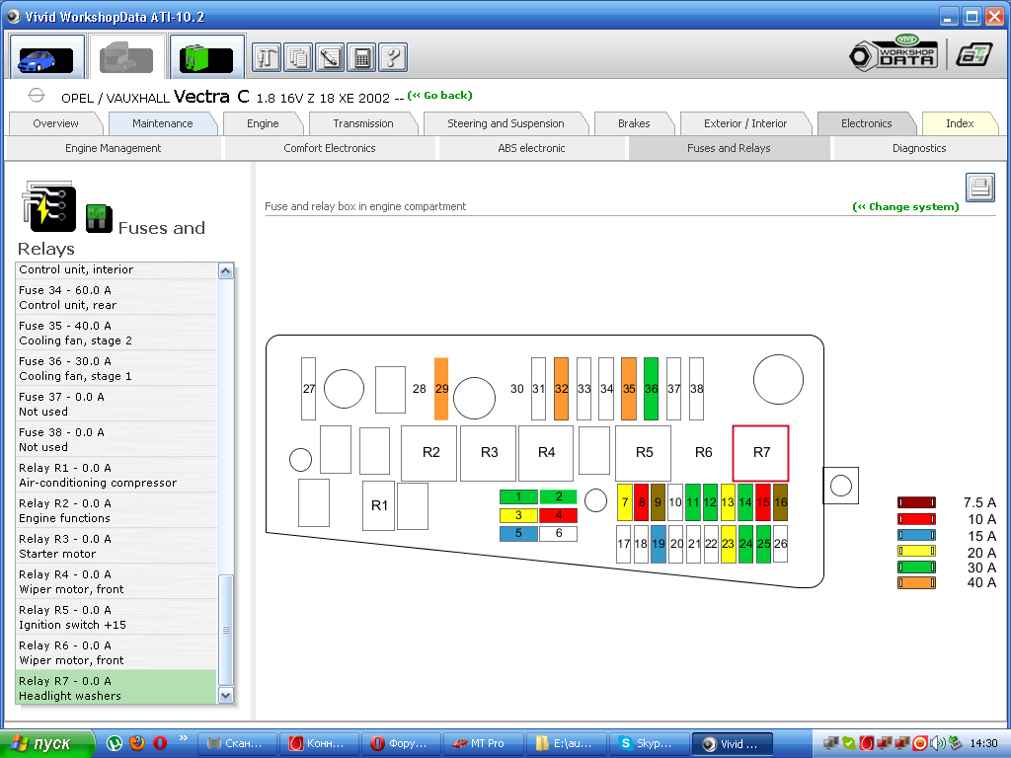Open help with the question mark icon
The width and height of the screenshot is (1011, 758).
tap(393, 58)
